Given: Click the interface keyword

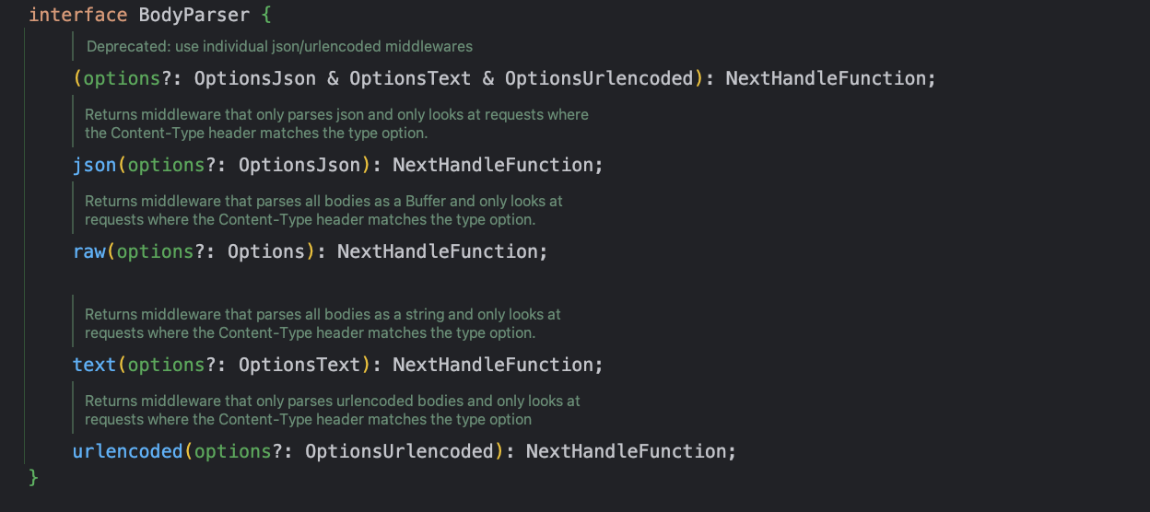Looking at the screenshot, I should [77, 16].
